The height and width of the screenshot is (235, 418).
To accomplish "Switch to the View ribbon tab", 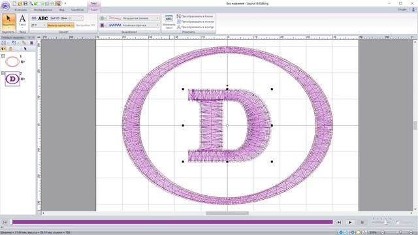I will click(x=62, y=10).
